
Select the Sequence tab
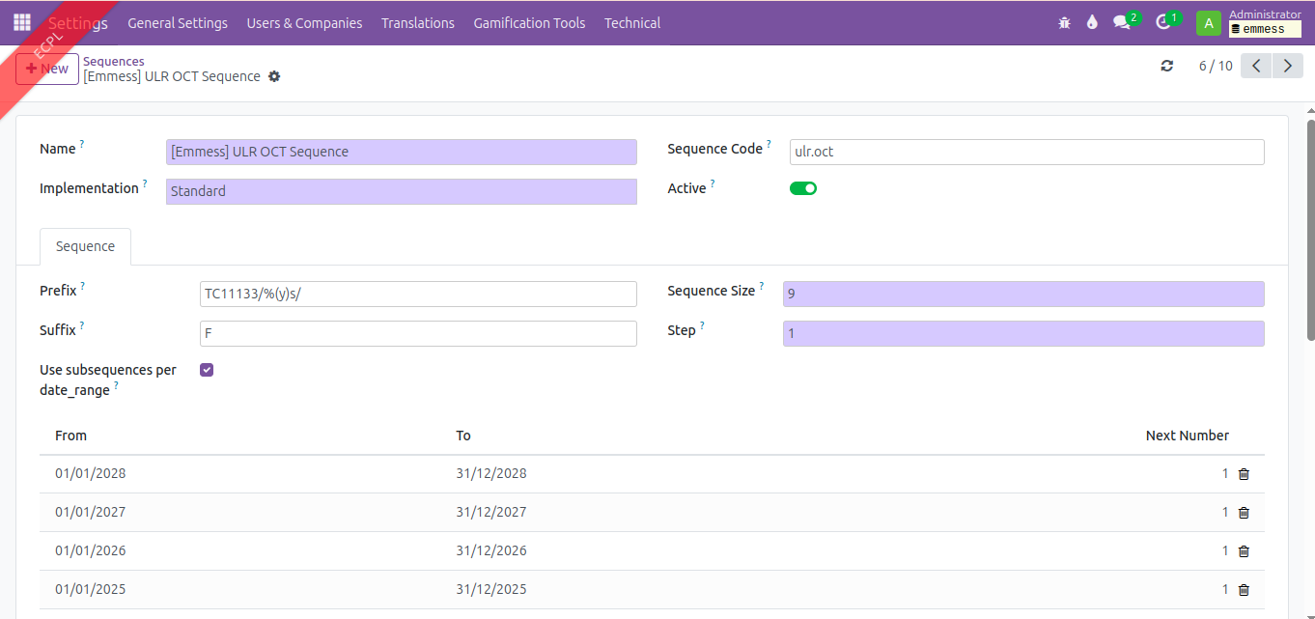click(x=85, y=246)
